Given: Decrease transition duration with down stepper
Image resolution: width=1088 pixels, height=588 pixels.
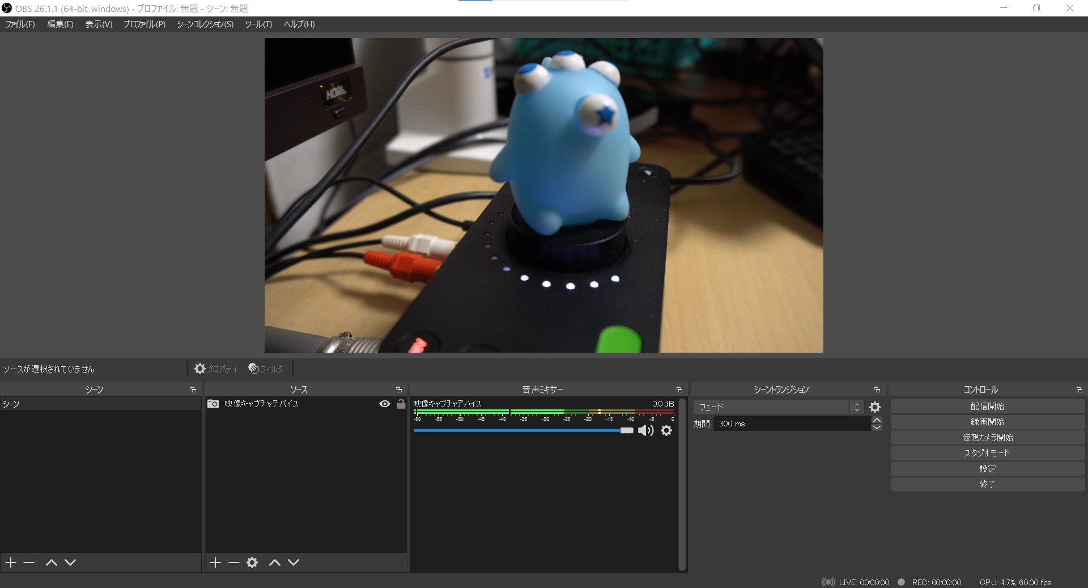Looking at the screenshot, I should tap(877, 428).
